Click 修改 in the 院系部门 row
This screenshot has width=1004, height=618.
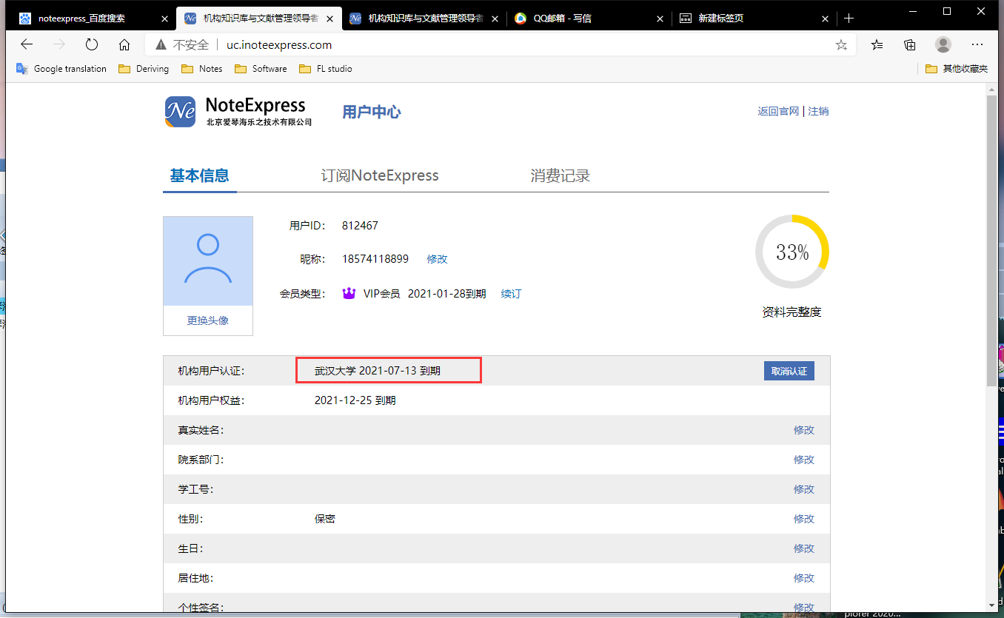click(804, 460)
